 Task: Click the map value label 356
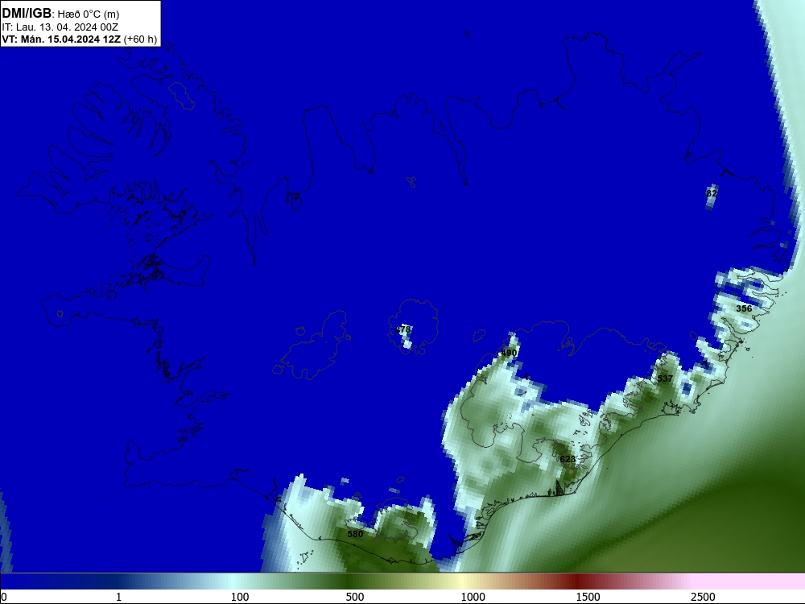744,308
